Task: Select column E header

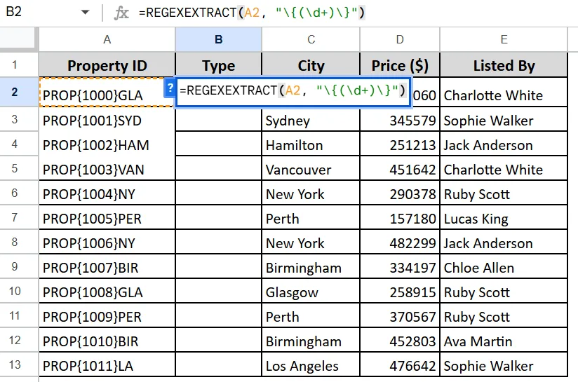Action: pyautogui.click(x=504, y=39)
